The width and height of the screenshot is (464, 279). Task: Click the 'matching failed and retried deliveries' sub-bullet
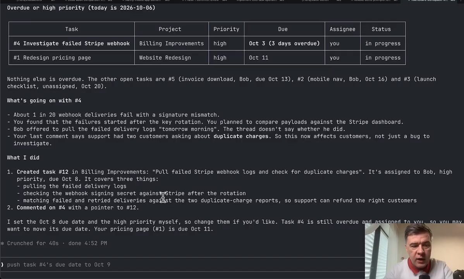[x=217, y=200]
